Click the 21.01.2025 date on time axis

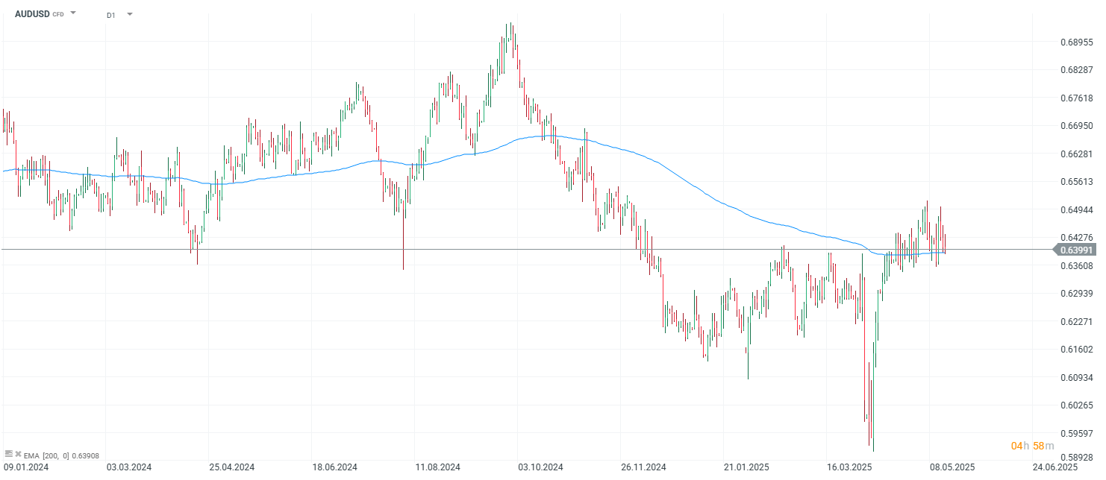tap(747, 467)
